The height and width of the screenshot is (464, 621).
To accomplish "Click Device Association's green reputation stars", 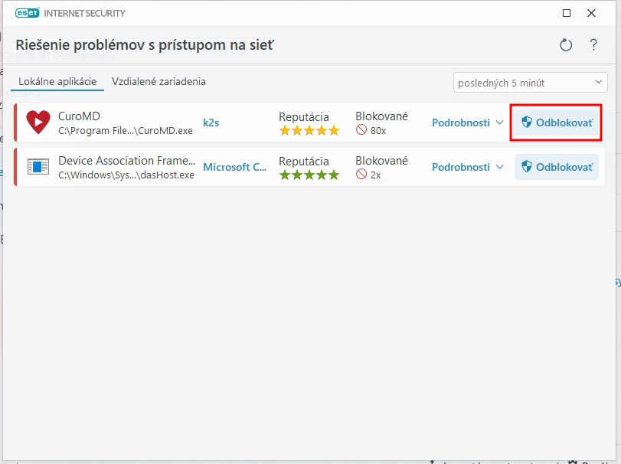I will (309, 175).
